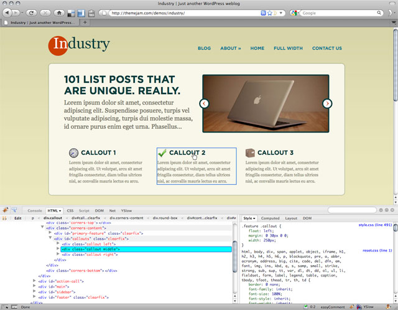This screenshot has height=310, width=398.
Task: Click the Delicious bookmarks toolbar icon
Action: point(72,13)
